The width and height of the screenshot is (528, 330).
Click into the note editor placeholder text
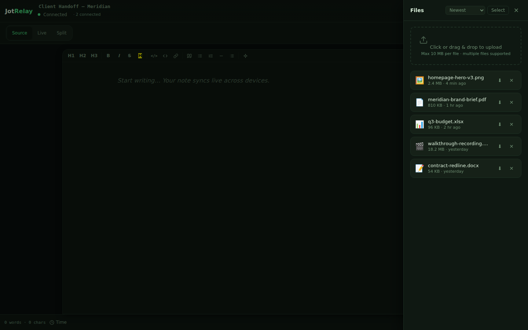coord(193,80)
